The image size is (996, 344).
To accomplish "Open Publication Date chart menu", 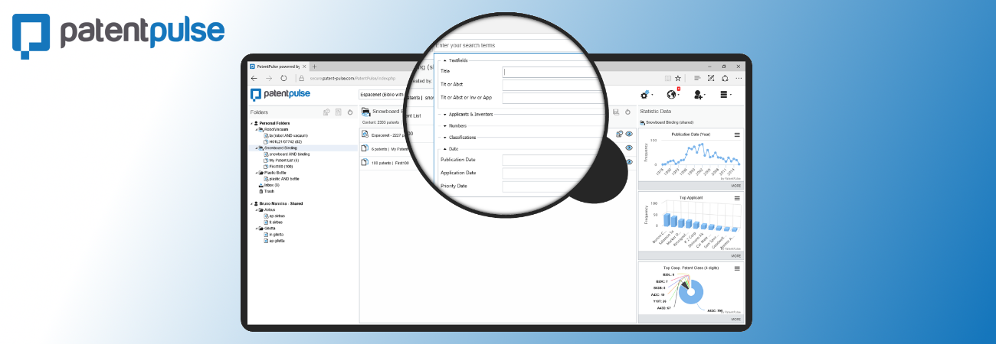I will pos(737,135).
